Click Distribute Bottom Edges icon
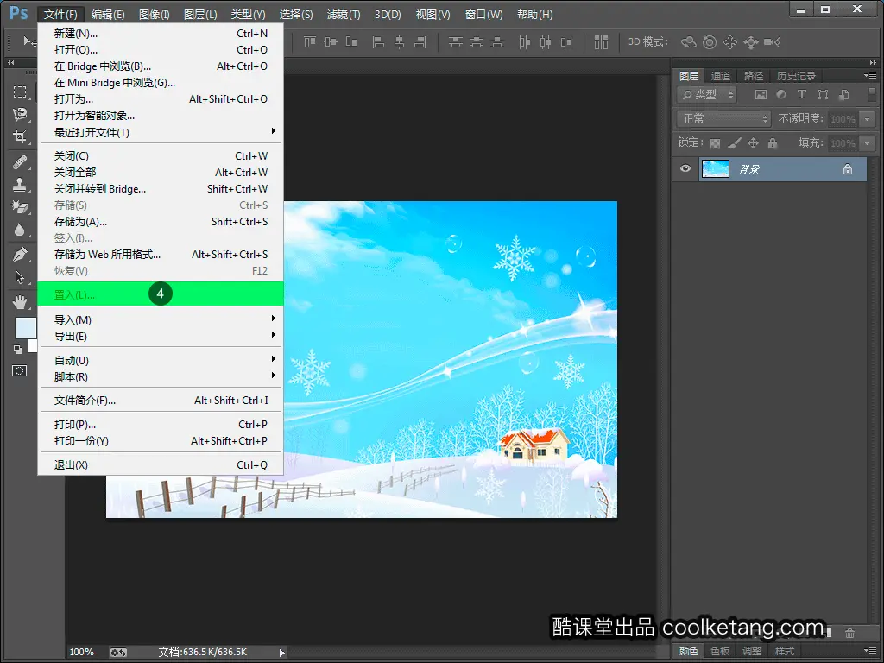This screenshot has height=663, width=884. pyautogui.click(x=497, y=41)
